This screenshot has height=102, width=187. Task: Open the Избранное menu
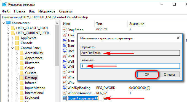pos(47,11)
